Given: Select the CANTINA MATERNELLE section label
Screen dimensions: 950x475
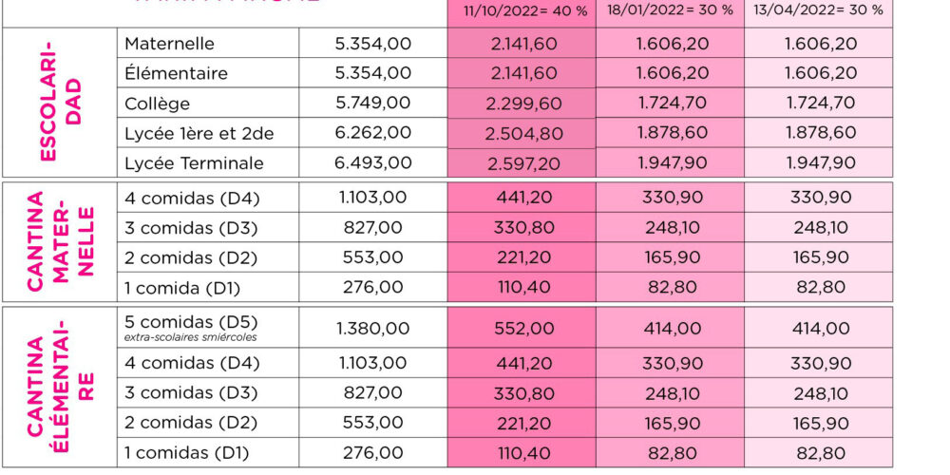Looking at the screenshot, I should [60, 241].
